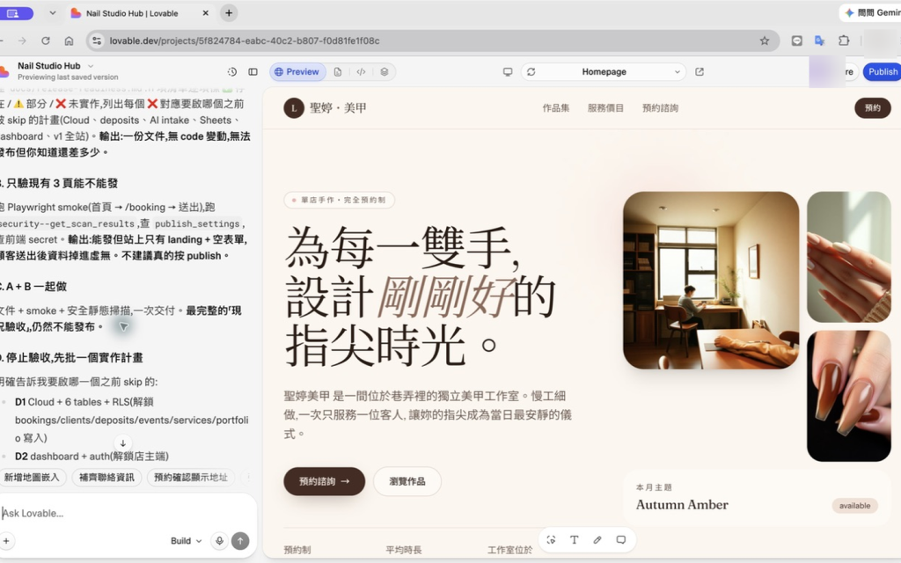Switch to the Preview tab
The image size is (901, 563).
(x=297, y=72)
